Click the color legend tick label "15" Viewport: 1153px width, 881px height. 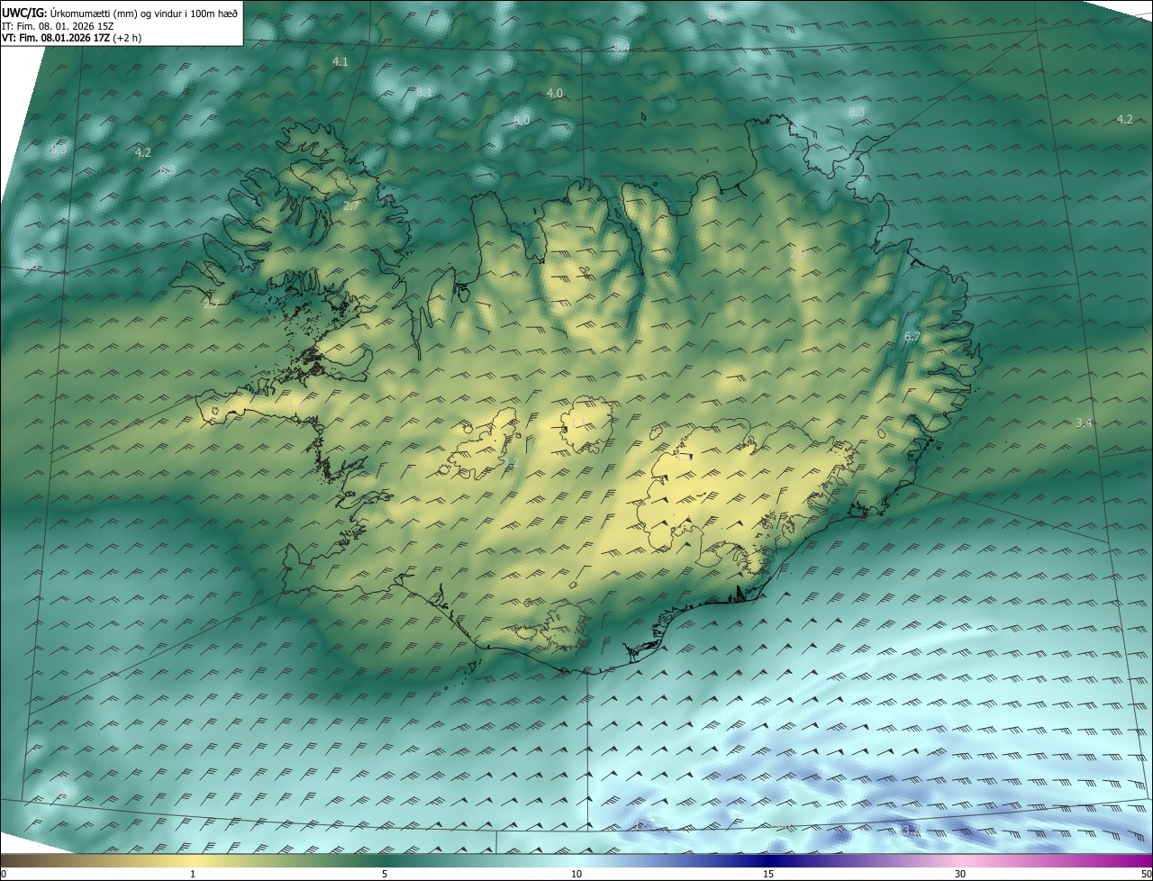point(768,874)
